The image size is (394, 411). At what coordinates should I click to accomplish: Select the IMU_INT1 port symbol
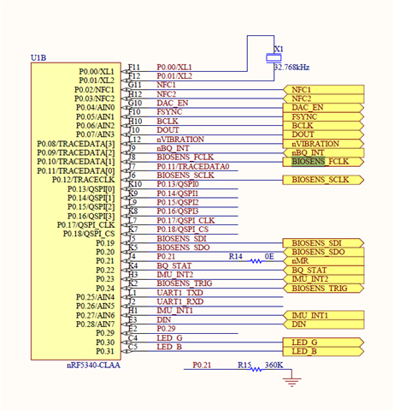[323, 315]
